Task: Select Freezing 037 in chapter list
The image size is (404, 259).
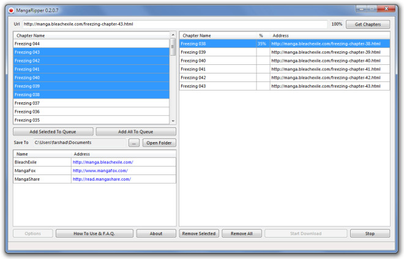Action: pyautogui.click(x=91, y=103)
